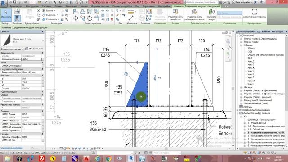Image resolution: width=288 pixels, height=162 pixels.
Task: Click the Align tool in Редактирование panel
Action: tap(75, 12)
